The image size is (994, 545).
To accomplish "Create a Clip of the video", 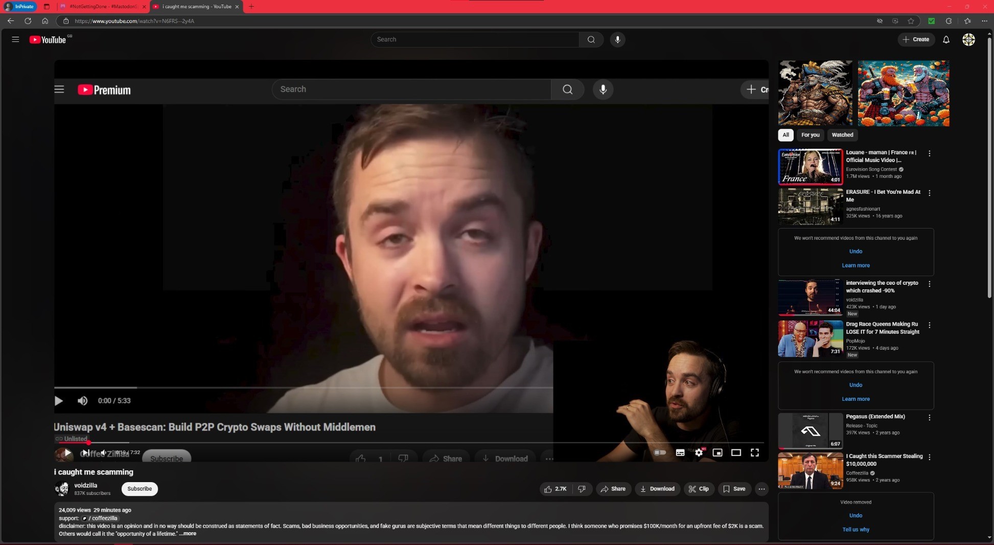I will (699, 489).
